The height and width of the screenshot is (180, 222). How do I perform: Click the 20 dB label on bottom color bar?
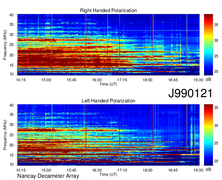point(216,161)
